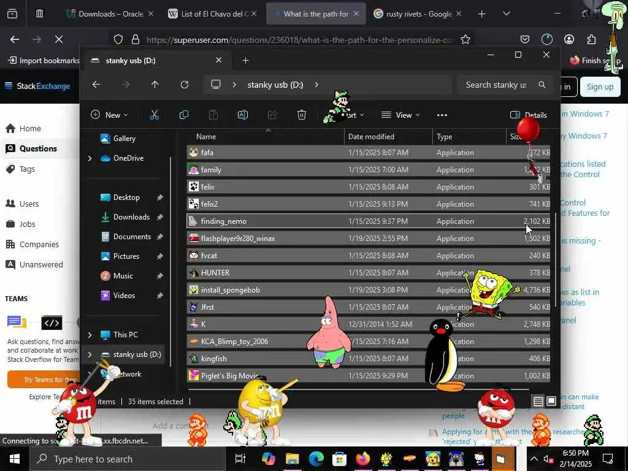Show hidden tray icons chevron

(534, 459)
